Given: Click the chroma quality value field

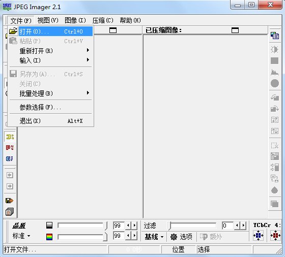Looking at the screenshot, I should click(119, 236).
